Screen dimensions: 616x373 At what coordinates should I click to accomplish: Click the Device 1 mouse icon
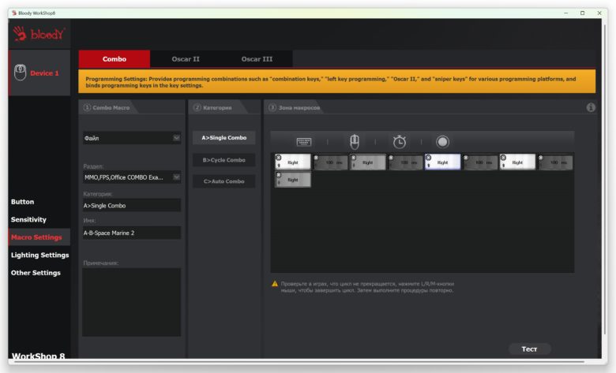tap(20, 73)
